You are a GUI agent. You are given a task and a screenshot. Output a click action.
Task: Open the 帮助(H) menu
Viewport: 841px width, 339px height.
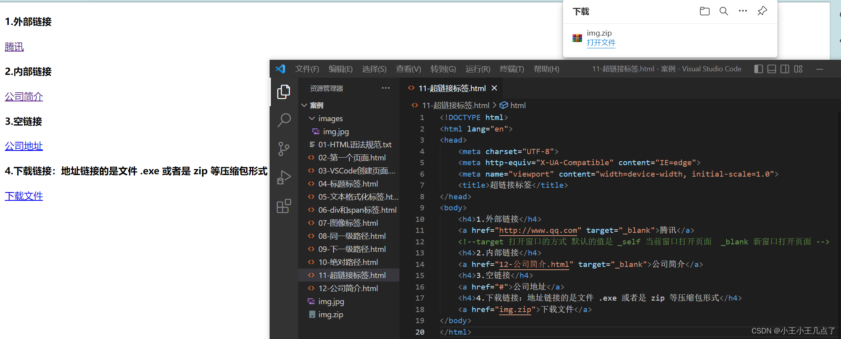point(546,69)
